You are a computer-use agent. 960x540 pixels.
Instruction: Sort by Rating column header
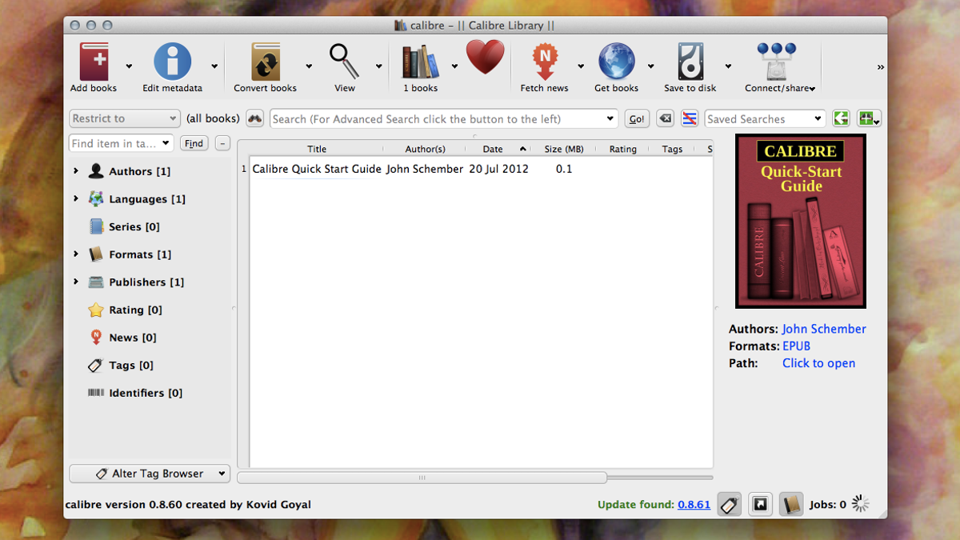pos(622,149)
